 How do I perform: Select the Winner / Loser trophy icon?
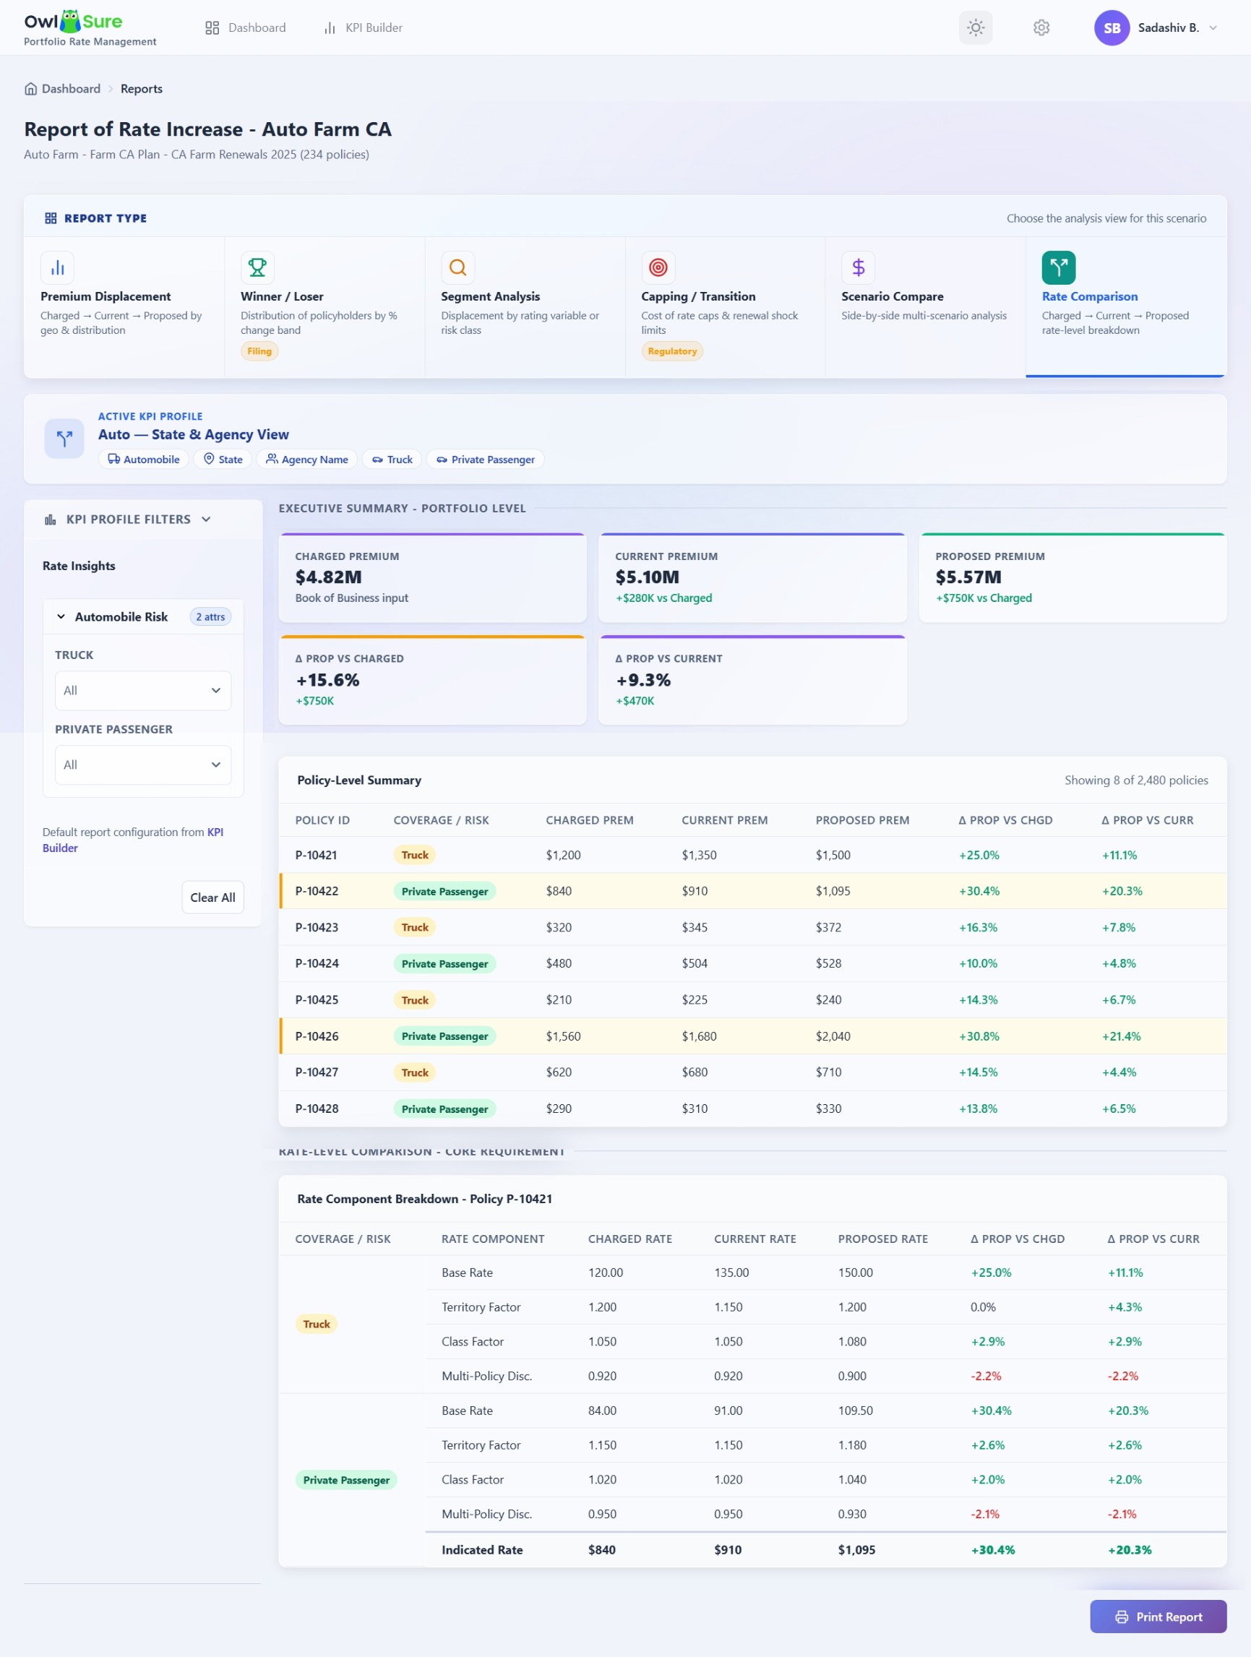point(258,267)
